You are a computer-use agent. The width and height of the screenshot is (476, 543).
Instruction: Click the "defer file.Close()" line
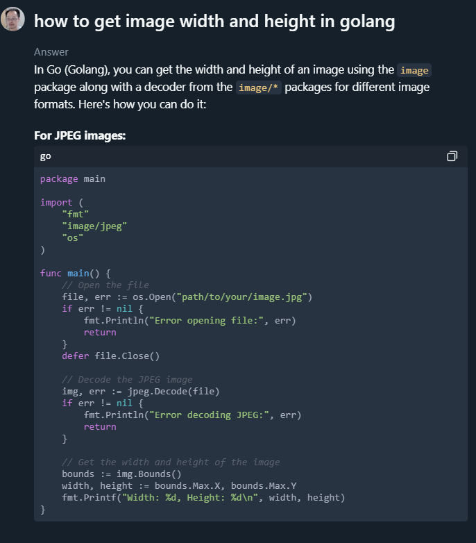(x=110, y=356)
